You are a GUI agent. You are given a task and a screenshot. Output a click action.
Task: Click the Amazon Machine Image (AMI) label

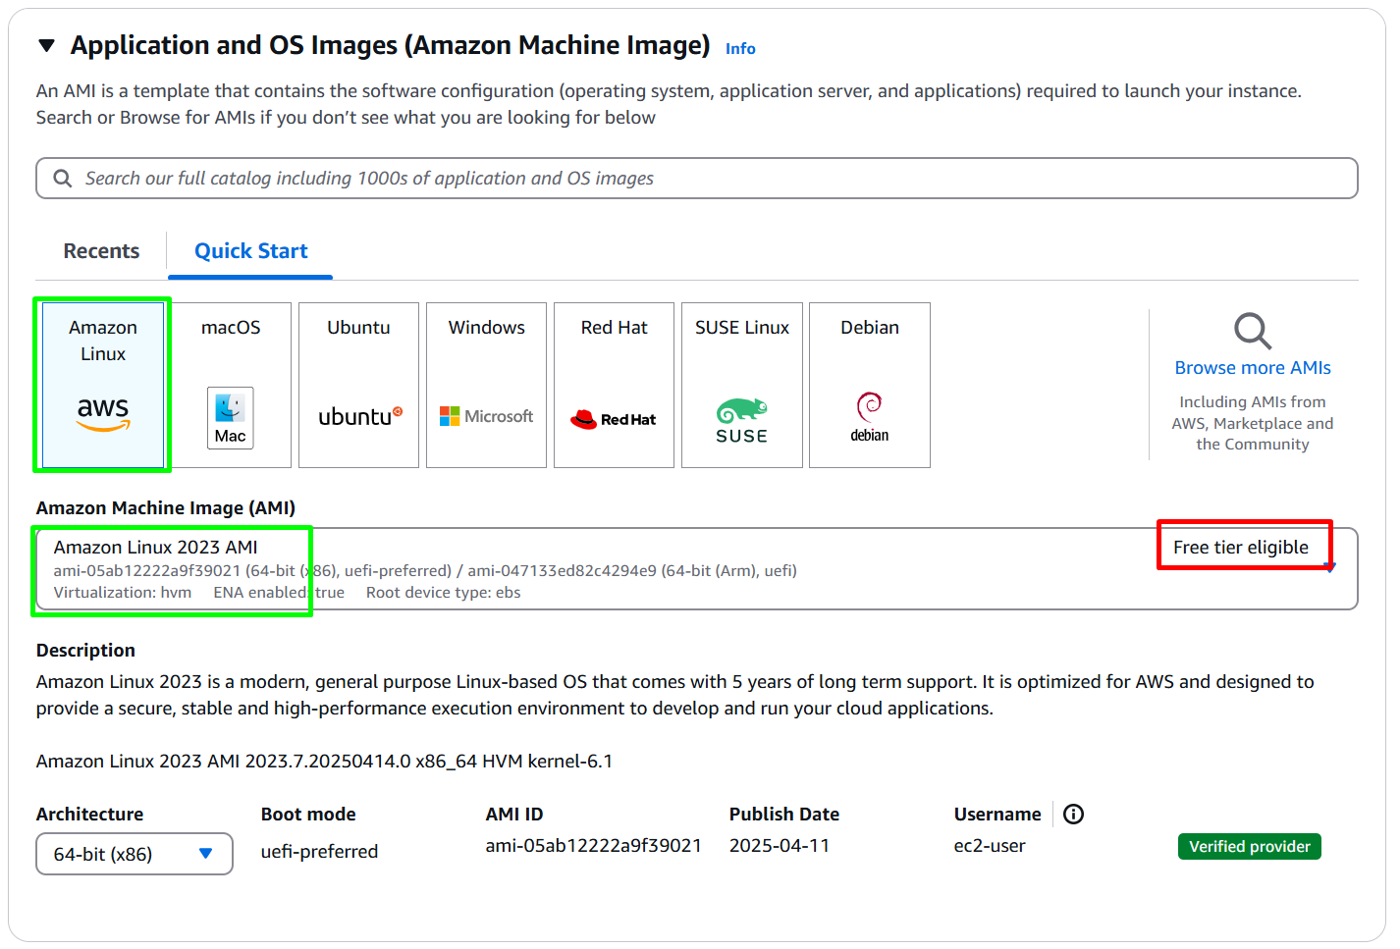click(166, 508)
